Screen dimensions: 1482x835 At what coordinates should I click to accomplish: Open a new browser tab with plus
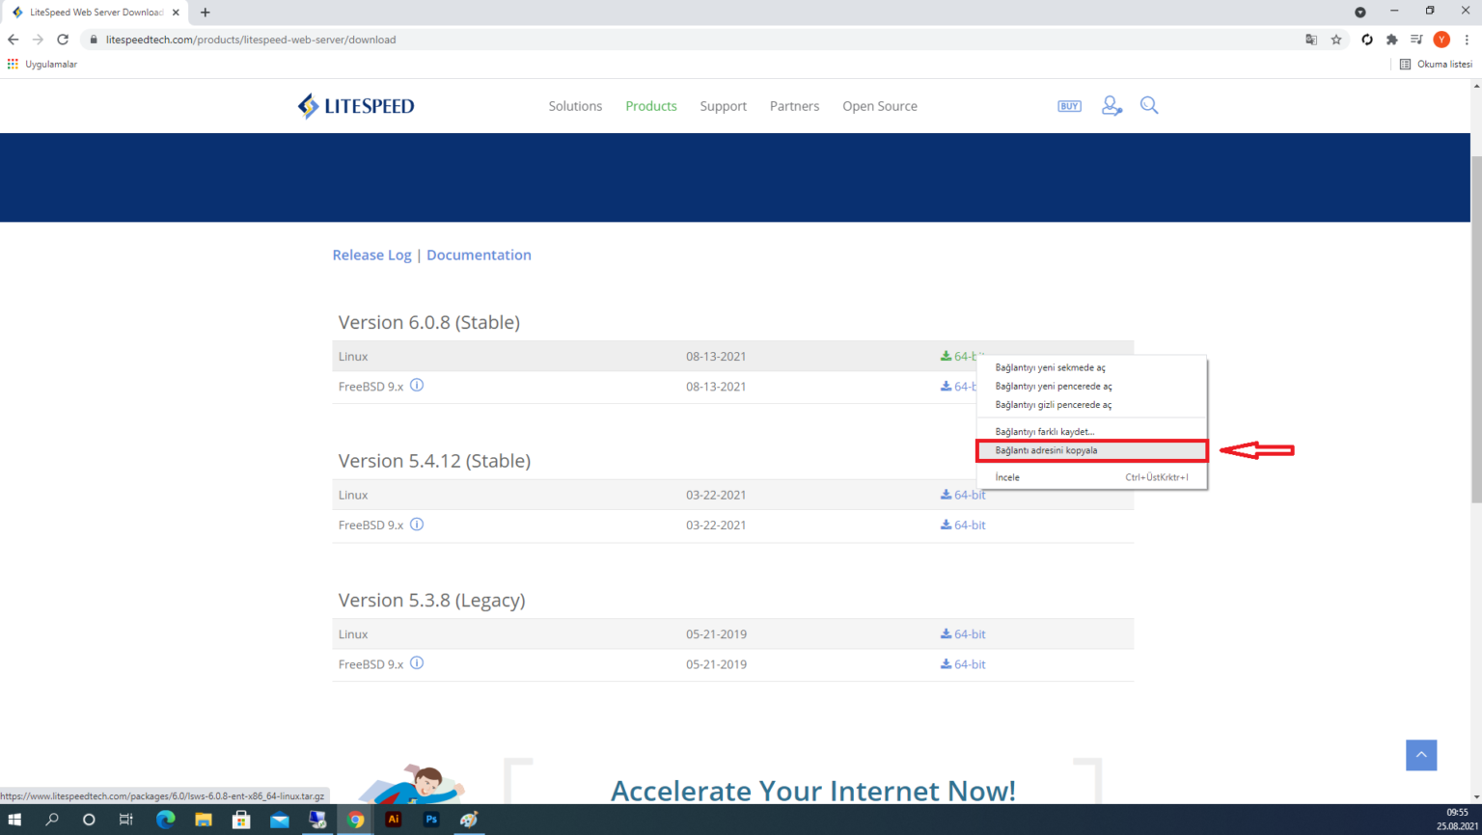[205, 13]
